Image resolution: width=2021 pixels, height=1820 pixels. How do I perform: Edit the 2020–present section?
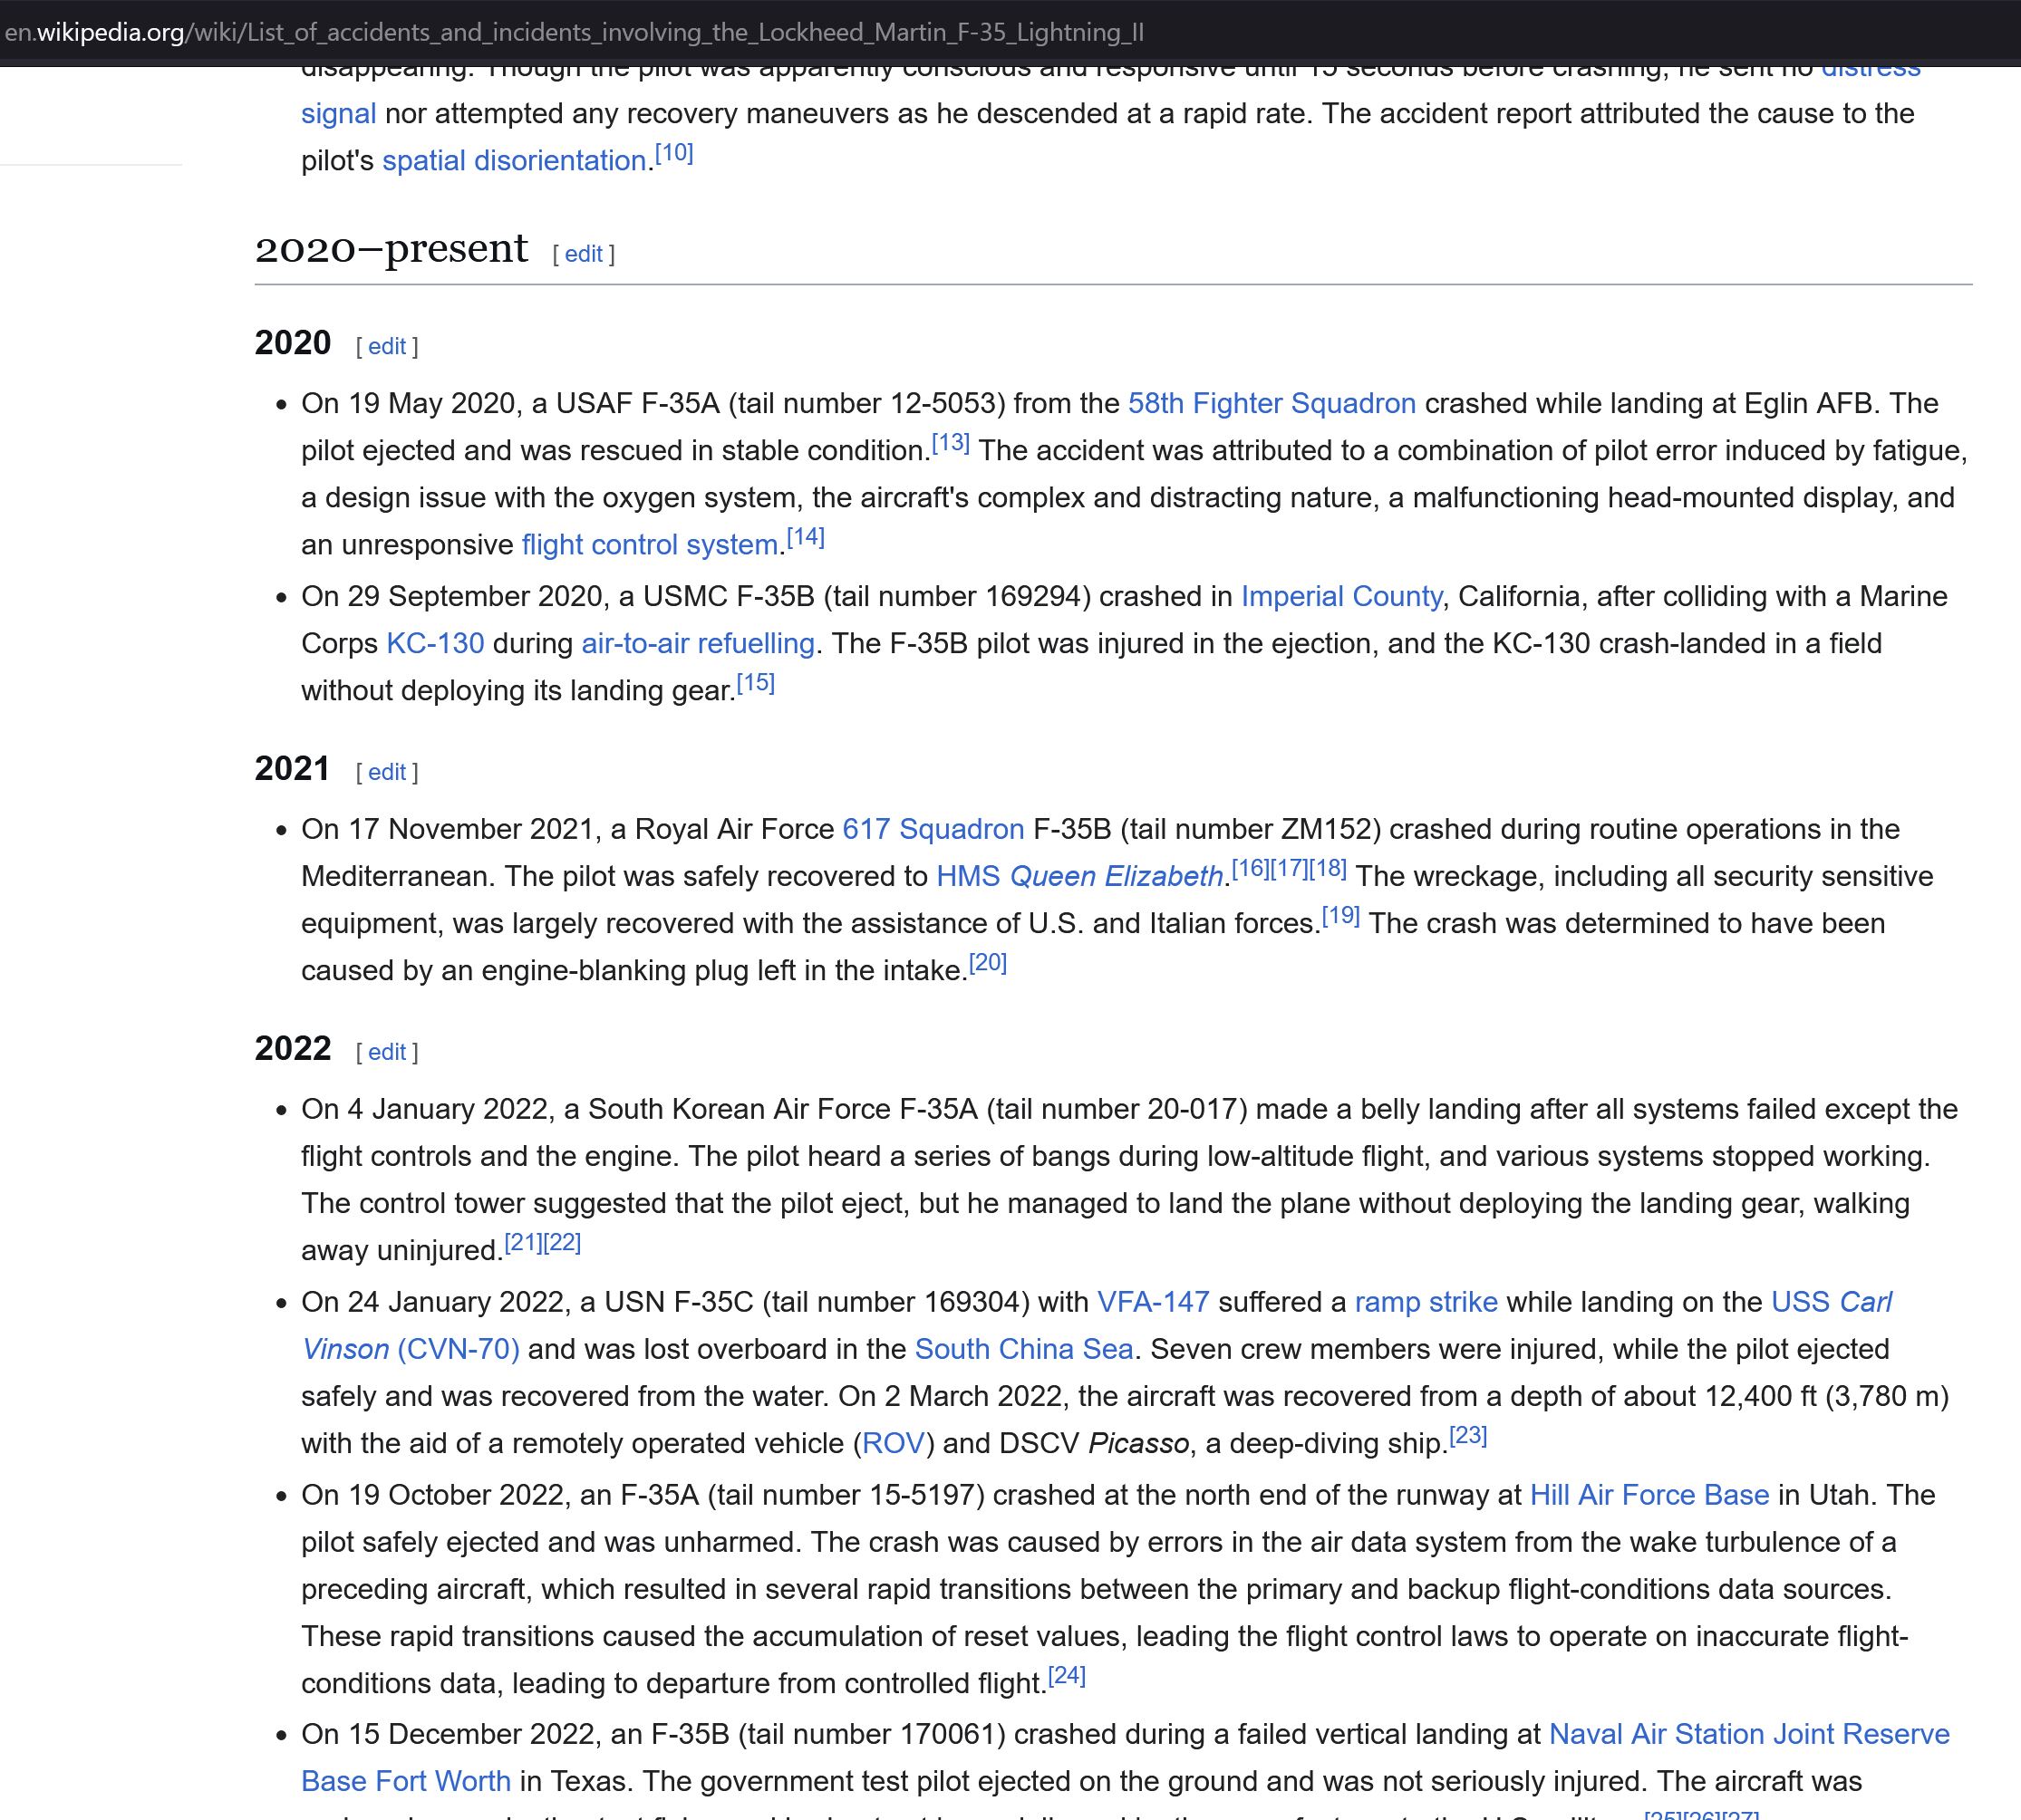point(584,254)
